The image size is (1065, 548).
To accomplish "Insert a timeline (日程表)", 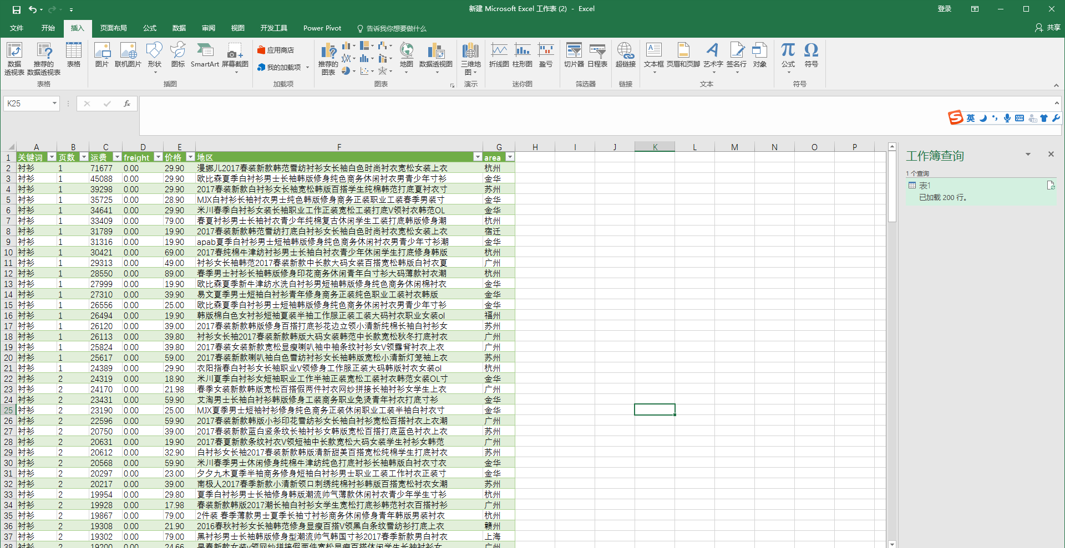I will pyautogui.click(x=597, y=55).
